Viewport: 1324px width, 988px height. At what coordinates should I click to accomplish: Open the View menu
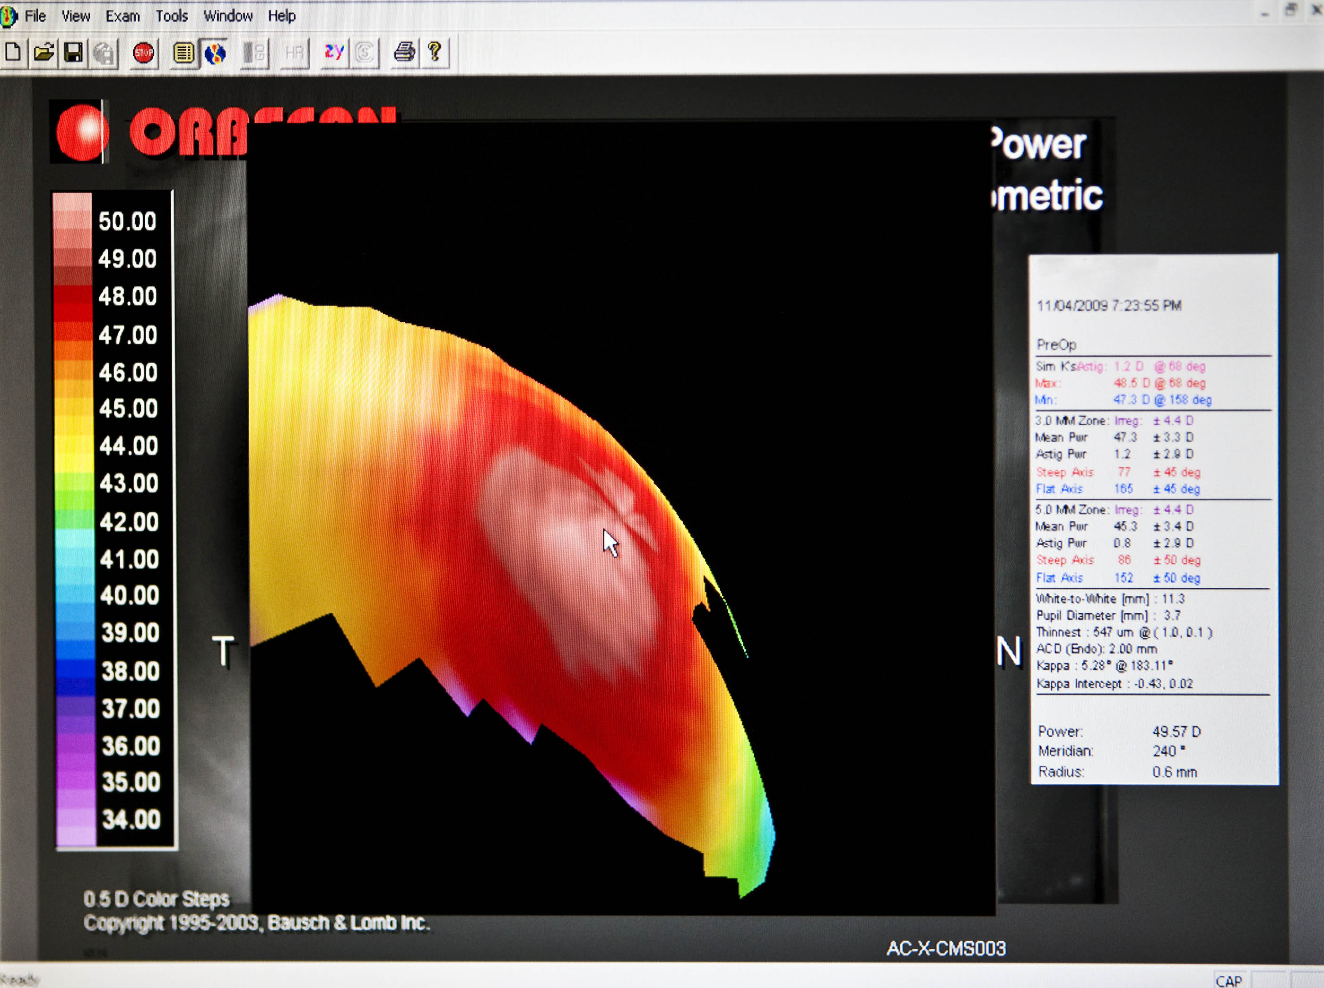pos(76,16)
